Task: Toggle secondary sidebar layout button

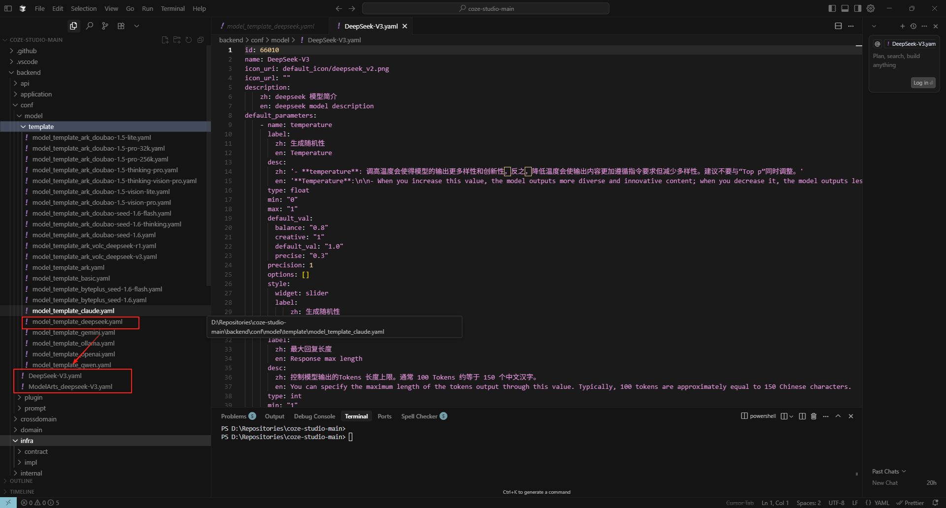Action: tap(858, 8)
